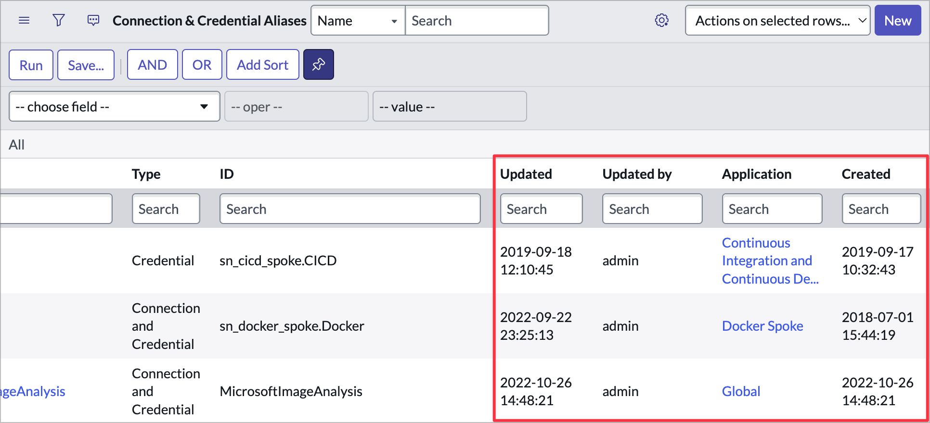Click the ID column search field
The image size is (930, 423).
[x=349, y=209]
